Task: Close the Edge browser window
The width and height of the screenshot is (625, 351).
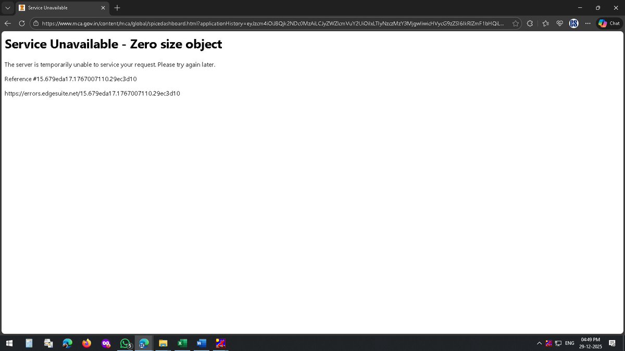Action: coord(615,8)
